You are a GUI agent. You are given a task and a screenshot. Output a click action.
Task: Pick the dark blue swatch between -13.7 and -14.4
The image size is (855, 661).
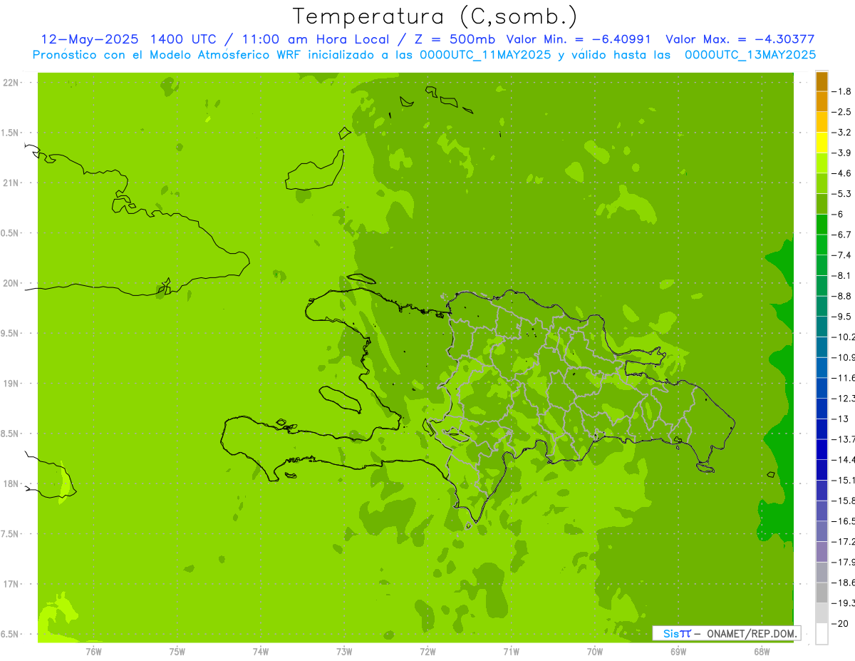tap(822, 449)
